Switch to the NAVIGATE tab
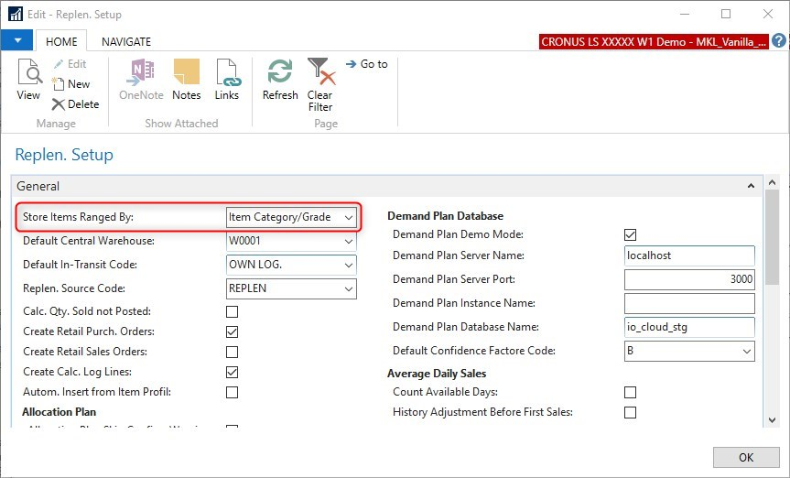This screenshot has height=478, width=790. click(x=126, y=41)
